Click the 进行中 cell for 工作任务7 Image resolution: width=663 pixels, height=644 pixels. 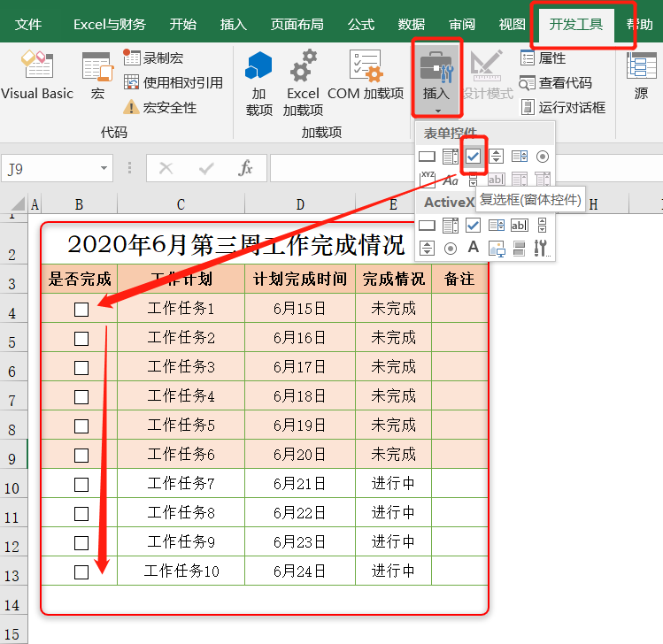(x=393, y=483)
